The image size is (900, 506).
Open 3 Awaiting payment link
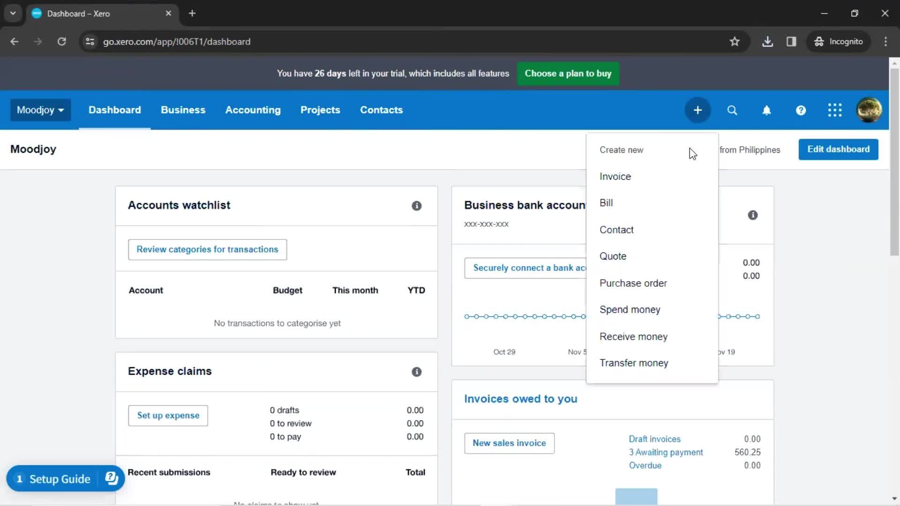(x=666, y=452)
